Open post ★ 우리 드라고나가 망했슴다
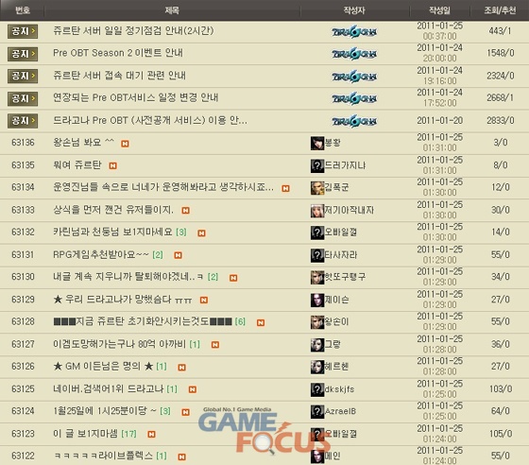This screenshot has width=529, height=465. pyautogui.click(x=123, y=299)
